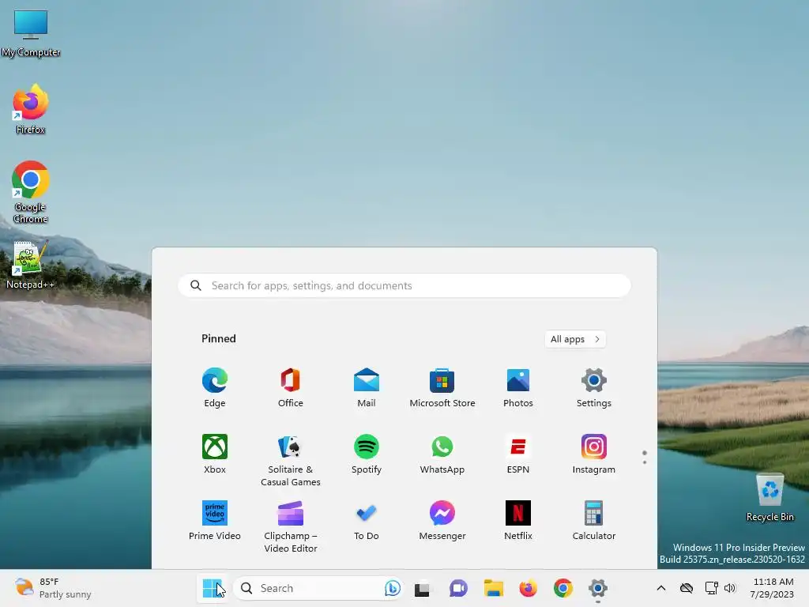Launch Spotify from Start menu
Screen dimensions: 809x607
(367, 454)
